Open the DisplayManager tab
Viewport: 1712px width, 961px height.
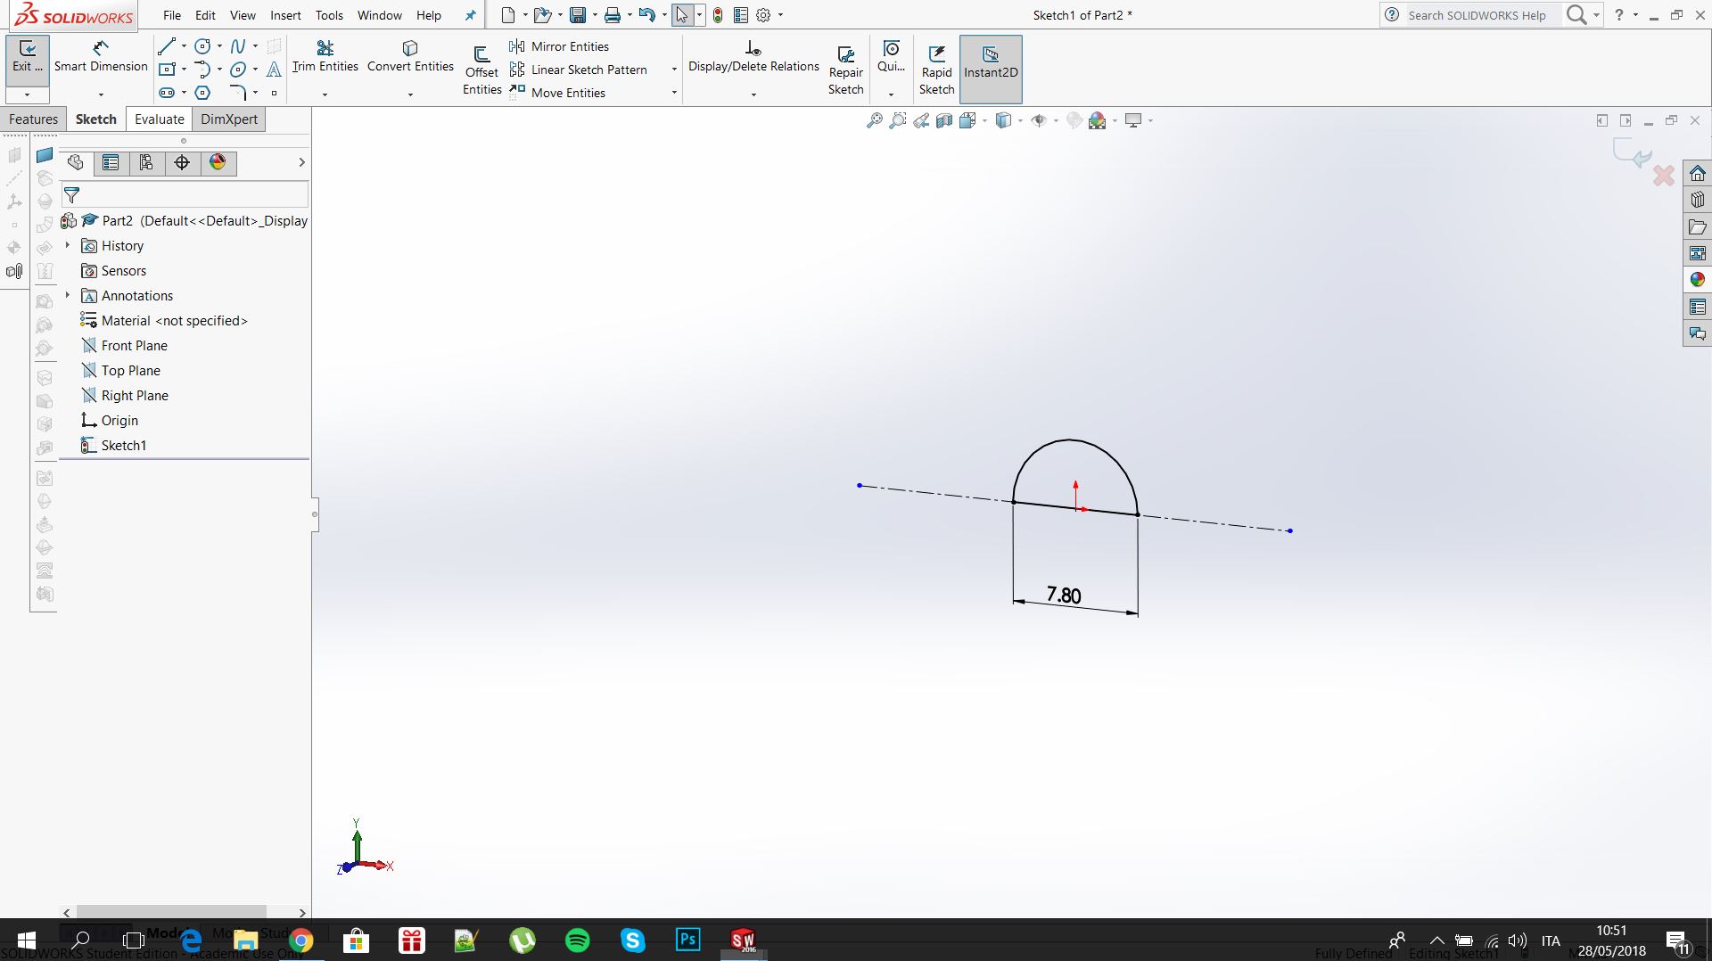(x=218, y=162)
